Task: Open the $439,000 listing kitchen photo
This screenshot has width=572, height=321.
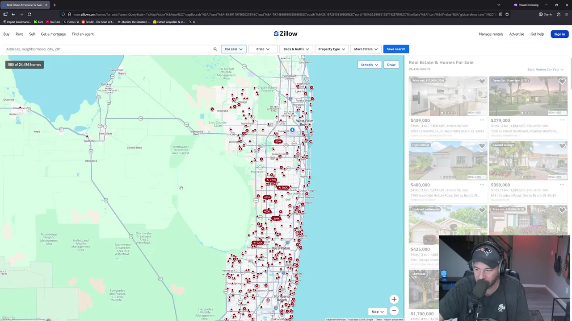Action: click(x=448, y=96)
